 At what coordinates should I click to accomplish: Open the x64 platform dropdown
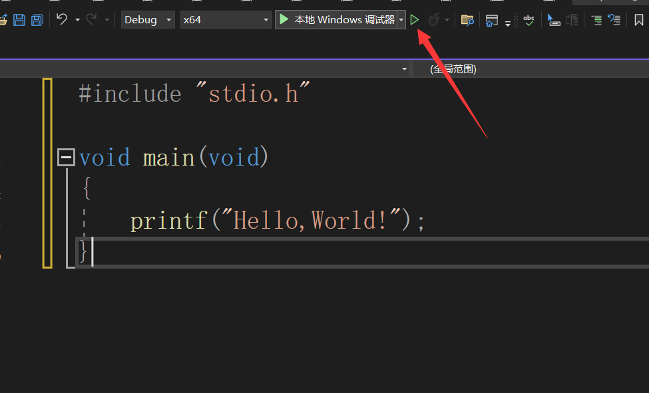click(226, 20)
